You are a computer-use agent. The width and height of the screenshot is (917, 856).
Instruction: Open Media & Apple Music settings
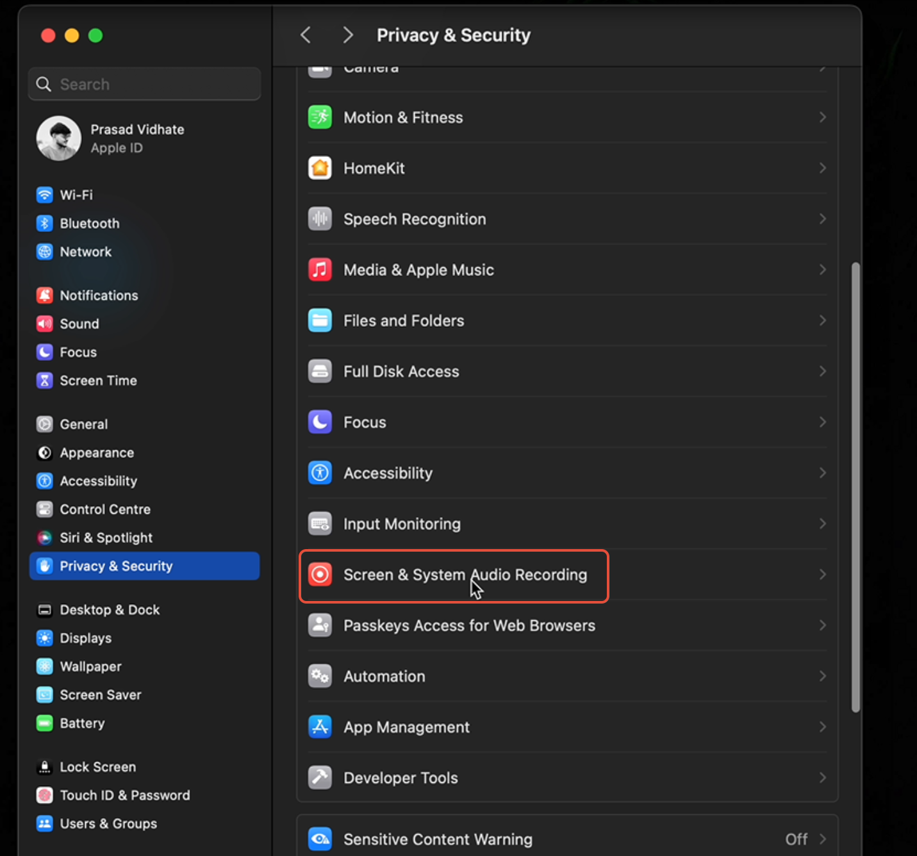567,270
